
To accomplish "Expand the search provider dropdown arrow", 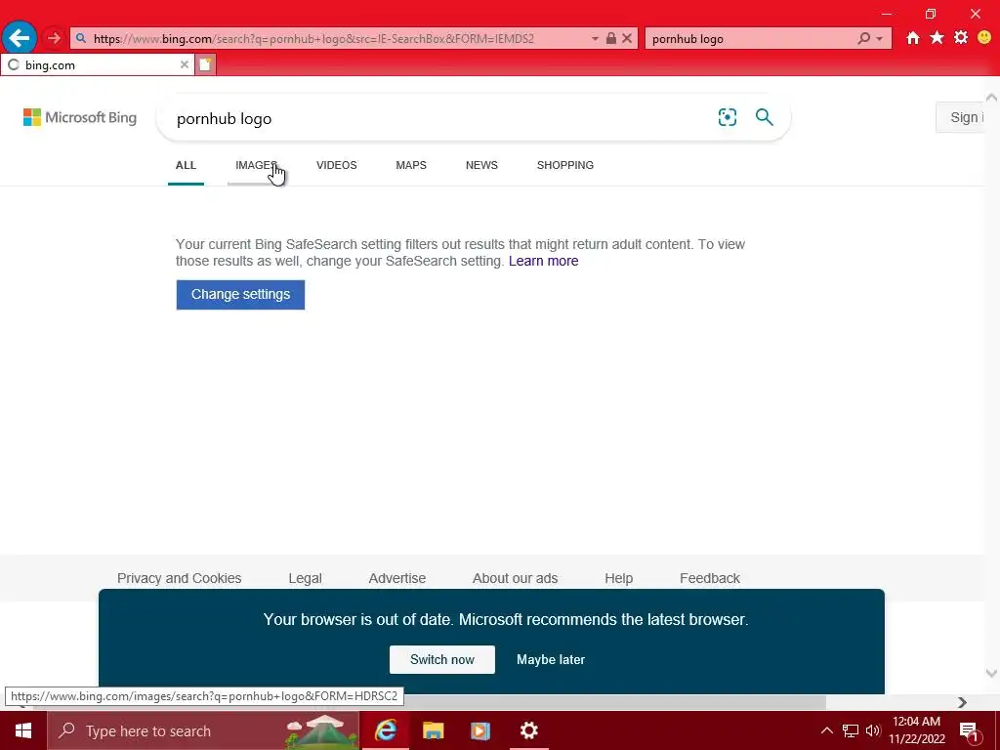I will [880, 39].
